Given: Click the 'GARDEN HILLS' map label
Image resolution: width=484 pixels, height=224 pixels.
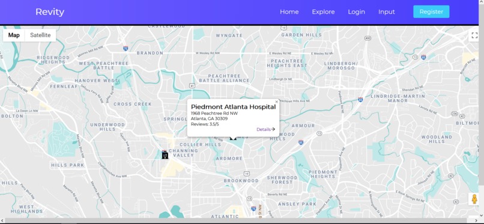Looking at the screenshot, I should click(x=301, y=35).
